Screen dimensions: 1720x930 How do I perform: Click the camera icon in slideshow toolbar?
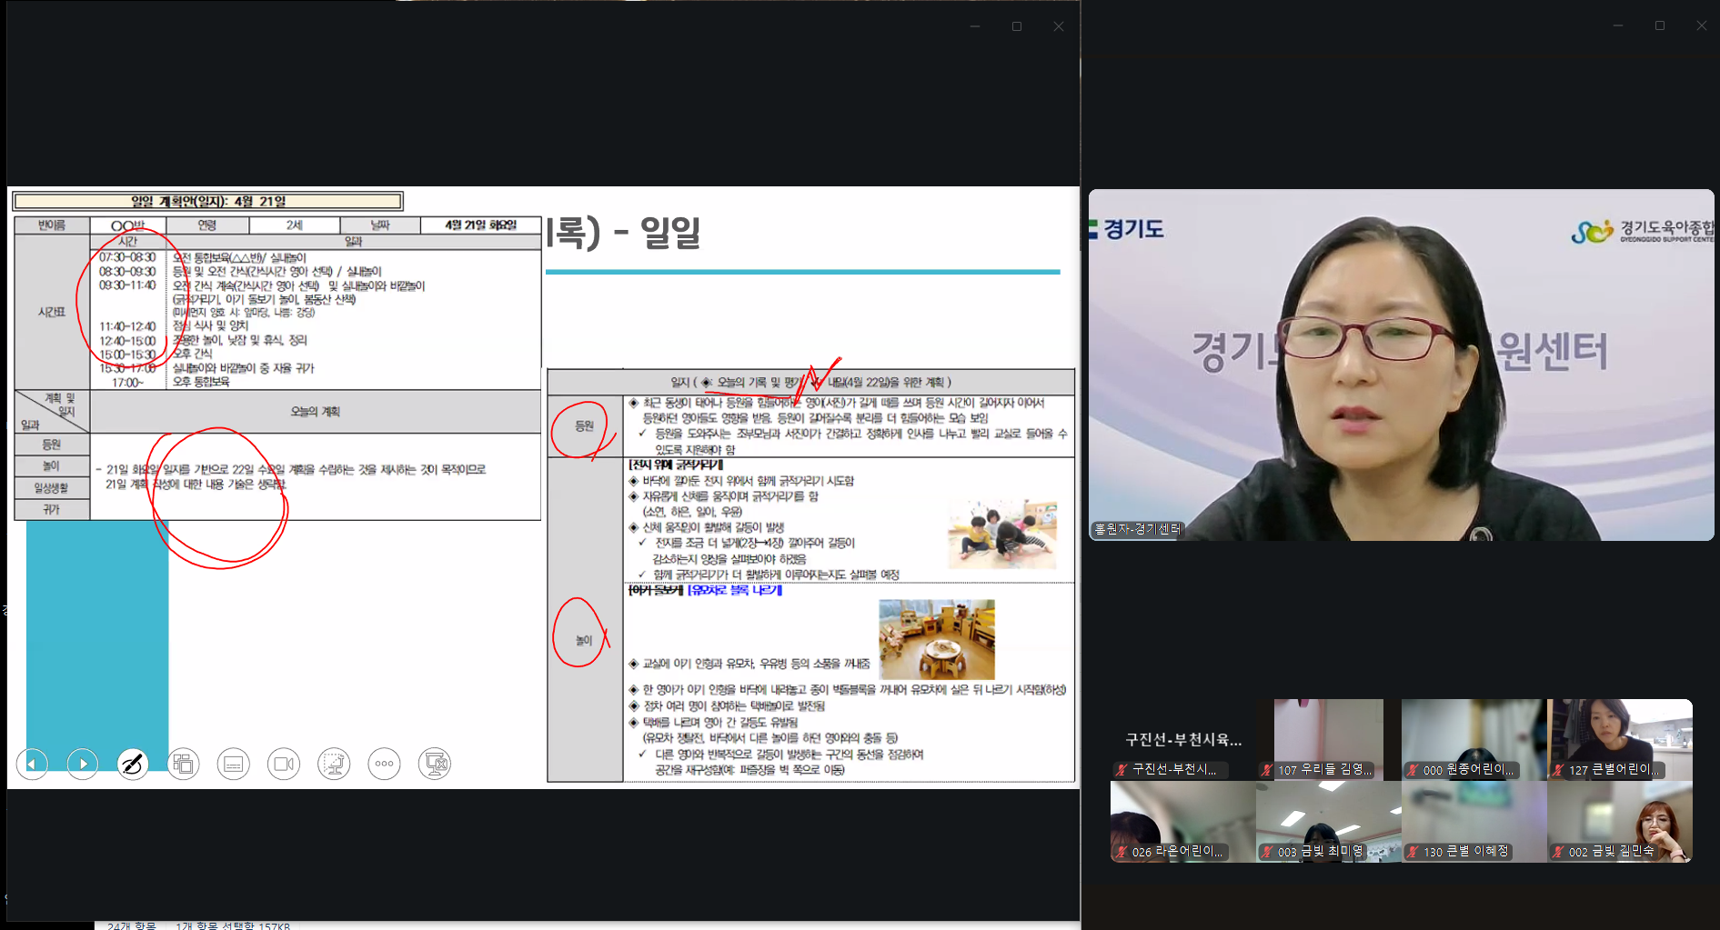[x=283, y=764]
